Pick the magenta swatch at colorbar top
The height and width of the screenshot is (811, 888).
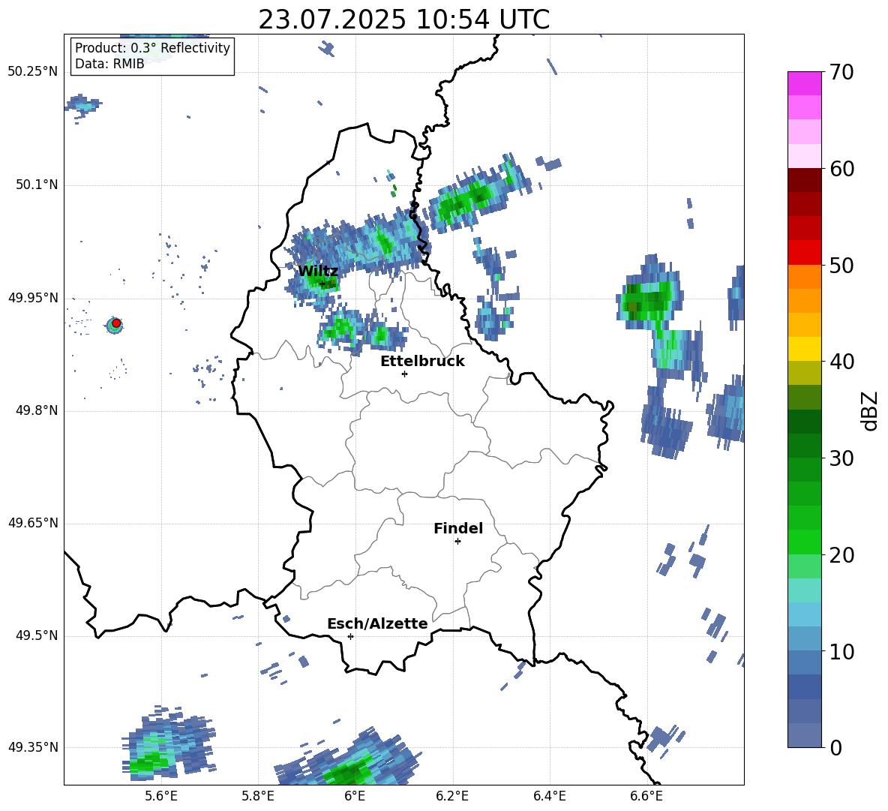point(804,83)
